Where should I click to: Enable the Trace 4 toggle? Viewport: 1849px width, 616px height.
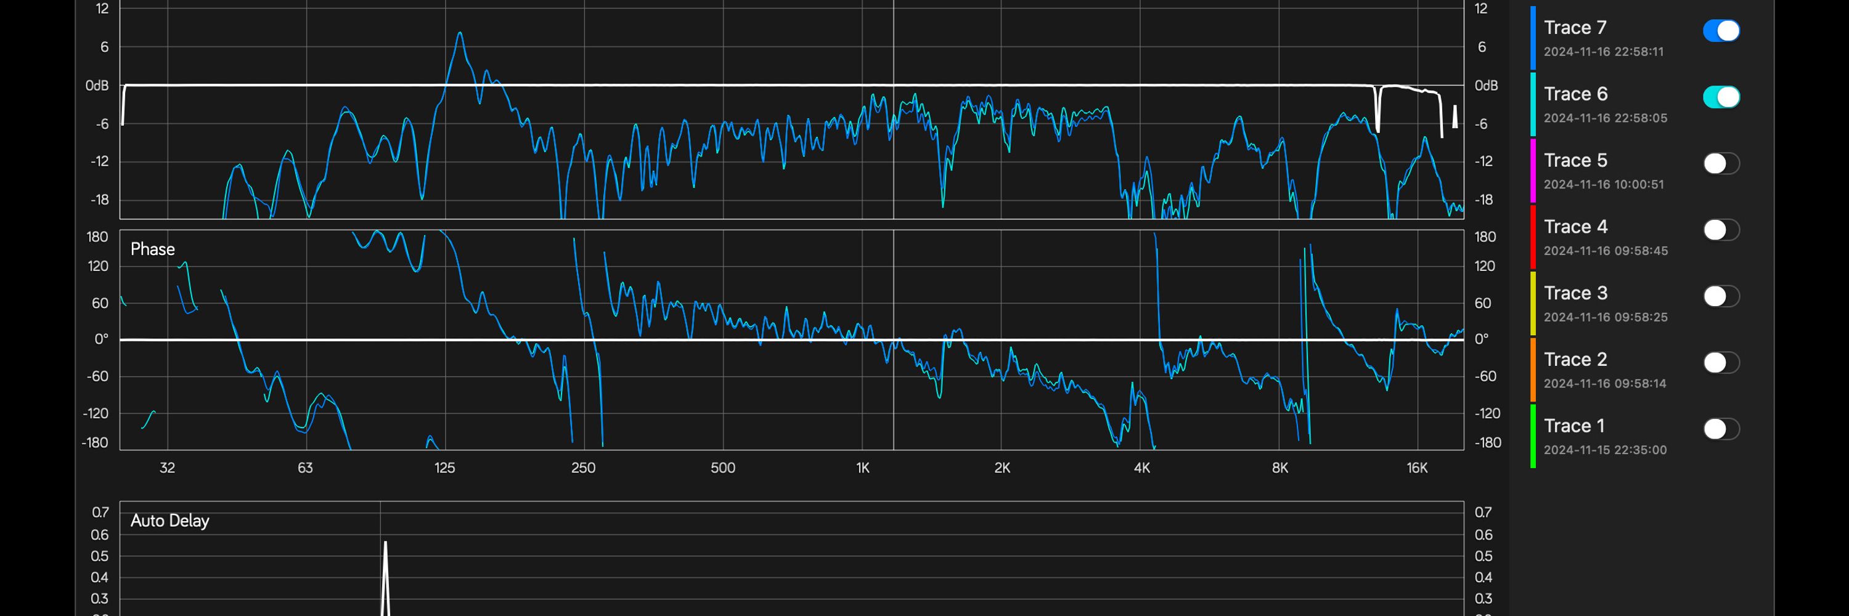[1721, 230]
